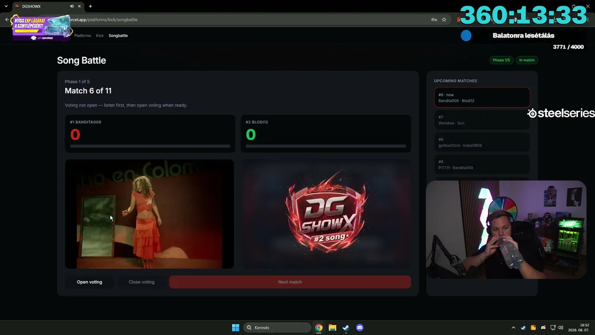Click the Song Battle page heading
This screenshot has height=335, width=595.
tap(81, 60)
